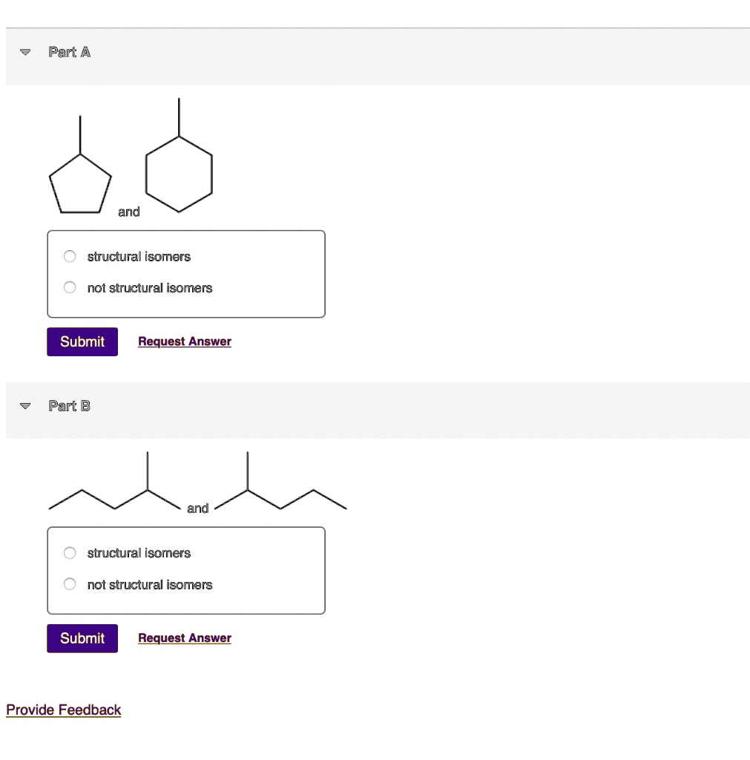Select "not structural isomers" in Part A

tap(69, 287)
